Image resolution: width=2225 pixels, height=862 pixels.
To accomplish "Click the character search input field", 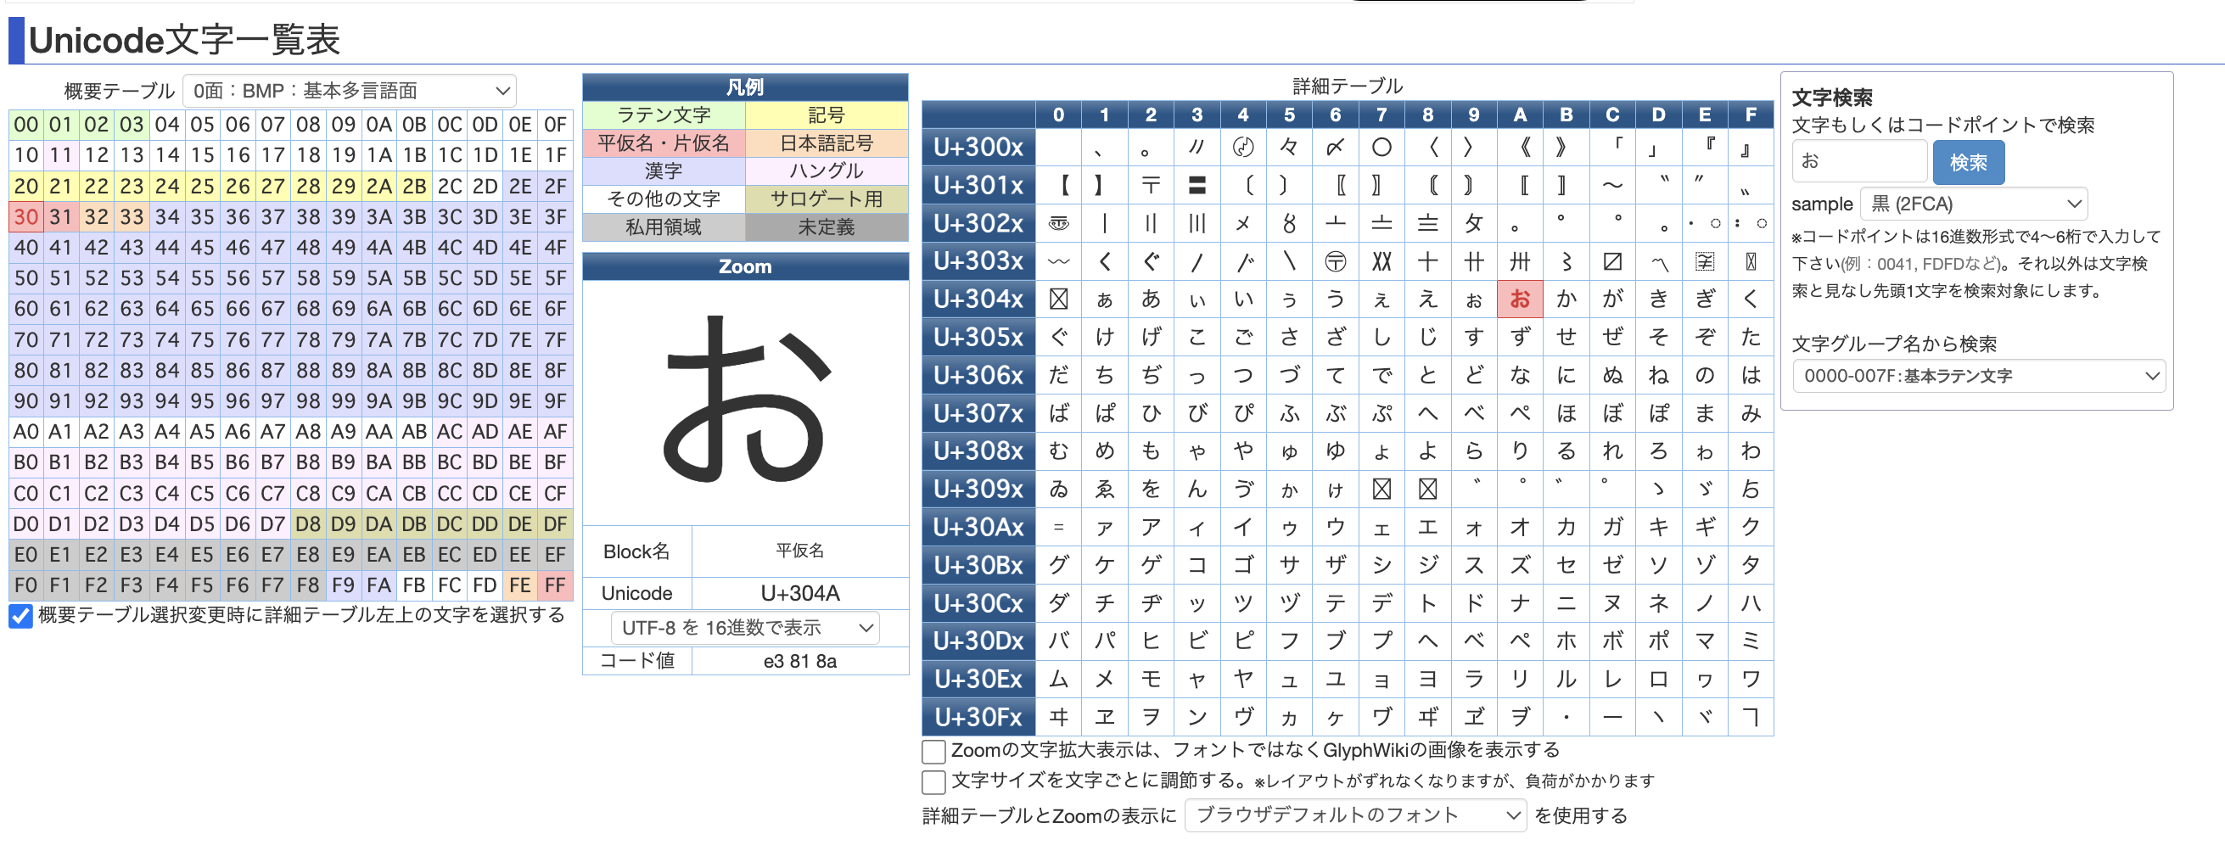I will pos(1858,160).
